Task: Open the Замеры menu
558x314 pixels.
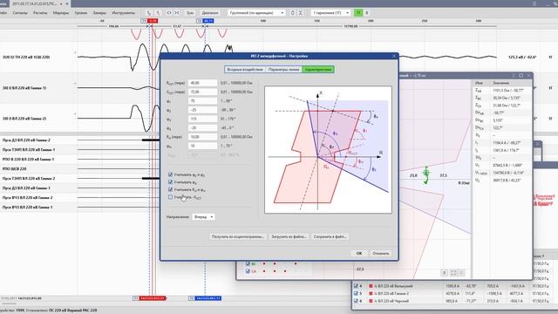Action: tap(99, 13)
